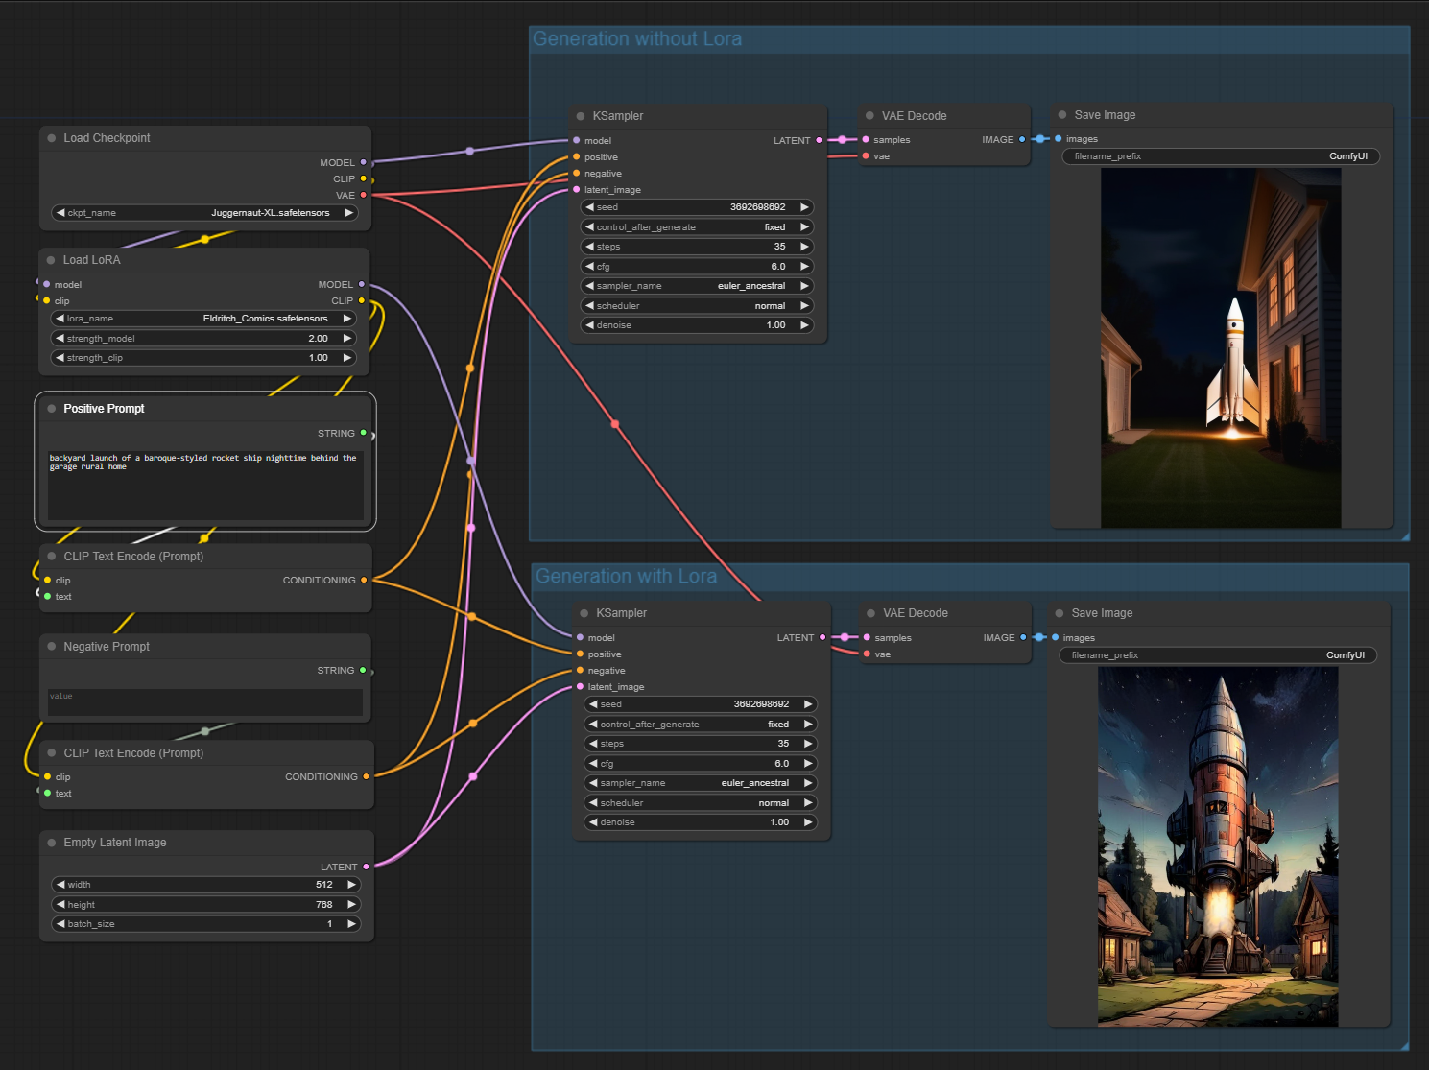The image size is (1429, 1070).
Task: Open sampler_name dropdown in Generation with Lora KSampler
Action: point(701,783)
